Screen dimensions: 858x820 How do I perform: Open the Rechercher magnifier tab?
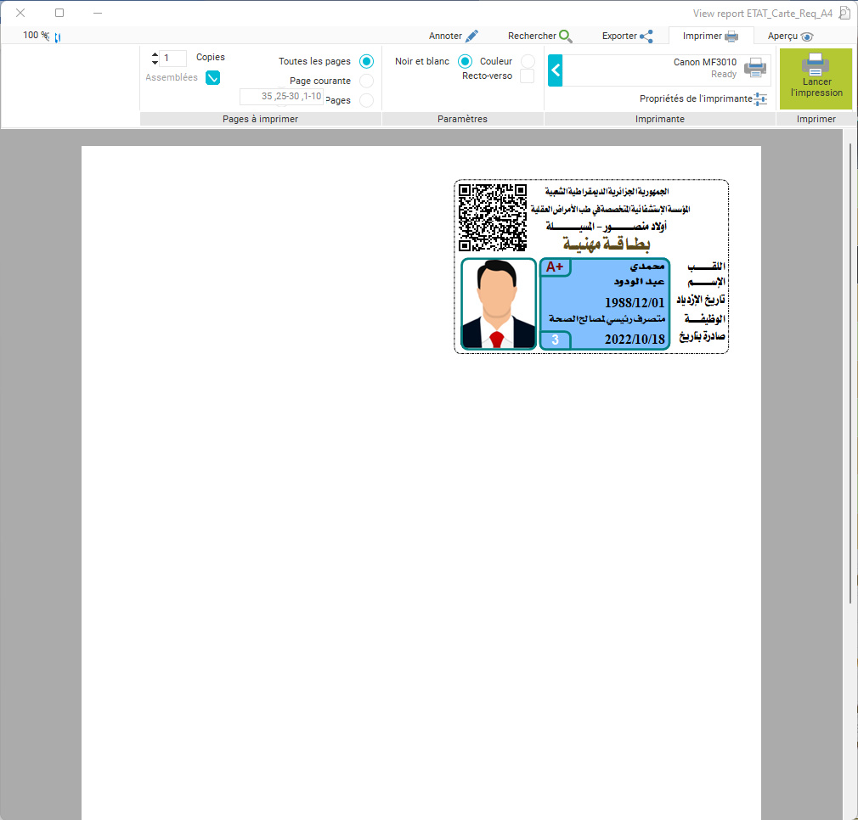tap(540, 36)
